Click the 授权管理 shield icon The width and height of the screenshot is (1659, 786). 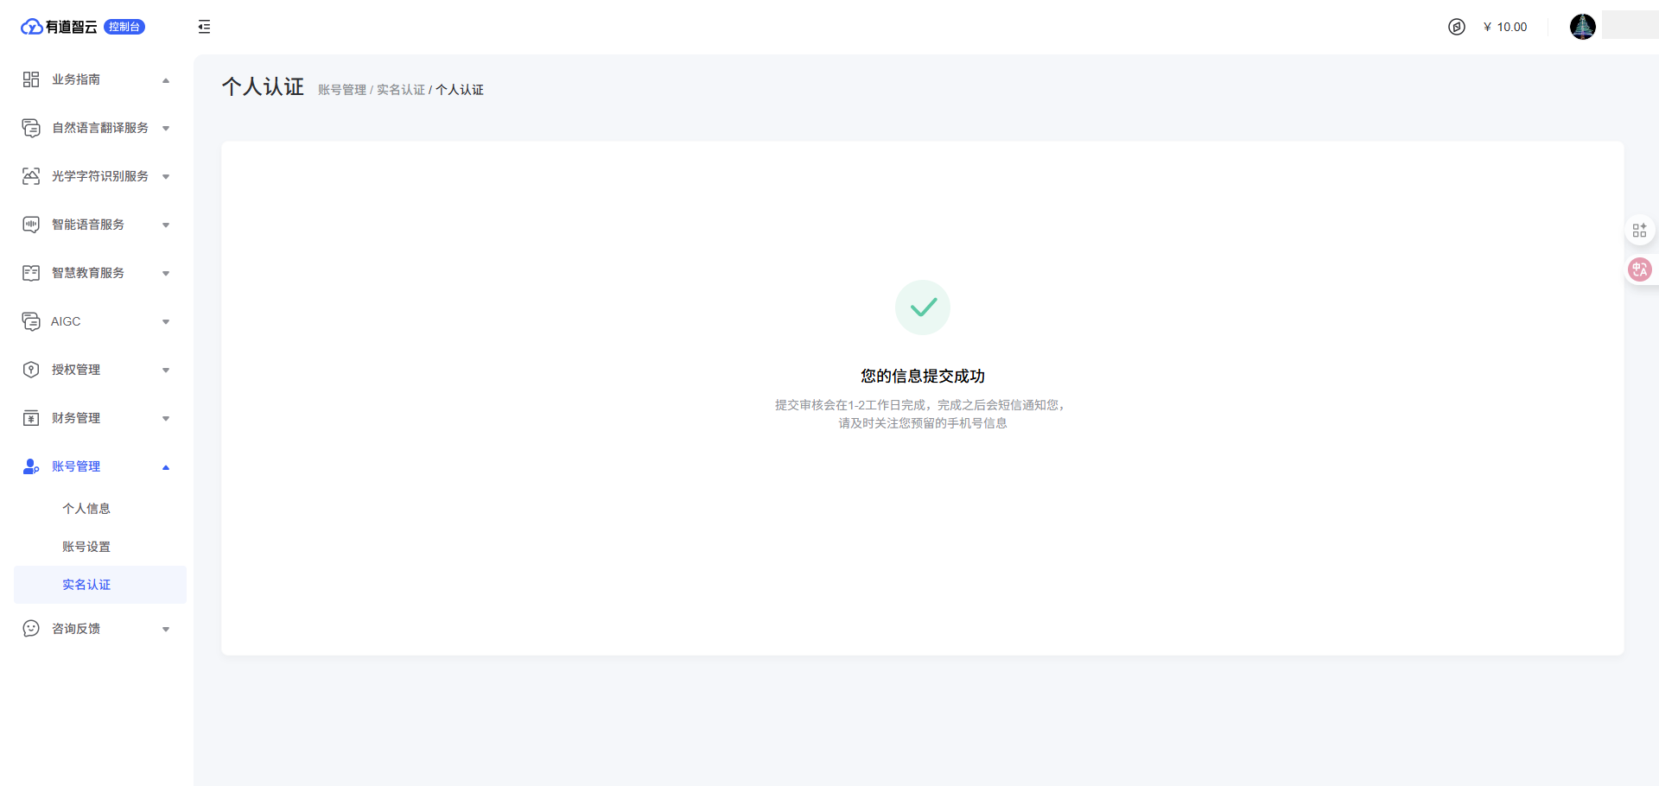tap(31, 370)
